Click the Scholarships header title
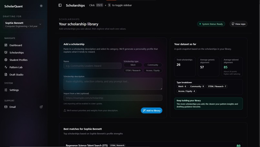 click(x=75, y=5)
